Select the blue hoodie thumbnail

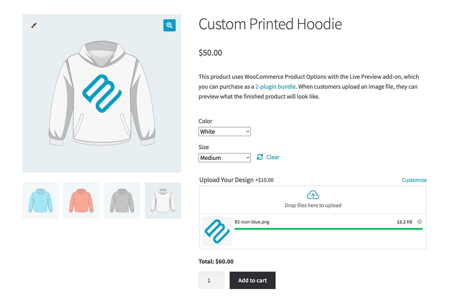click(x=40, y=200)
